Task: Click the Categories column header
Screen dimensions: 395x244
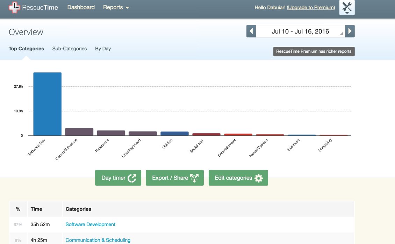Action: 208,209
